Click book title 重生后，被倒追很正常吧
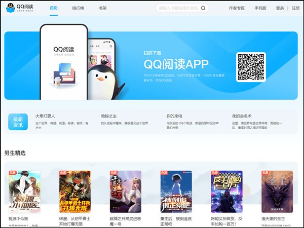The height and width of the screenshot is (228, 304). (176, 221)
